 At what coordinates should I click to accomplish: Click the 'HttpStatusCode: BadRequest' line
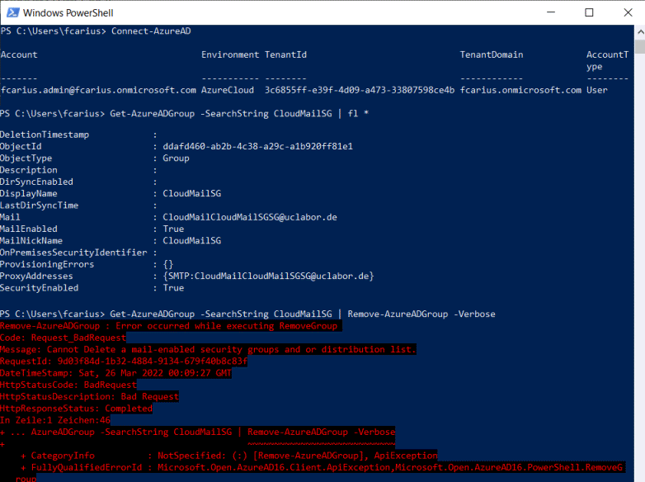click(68, 385)
